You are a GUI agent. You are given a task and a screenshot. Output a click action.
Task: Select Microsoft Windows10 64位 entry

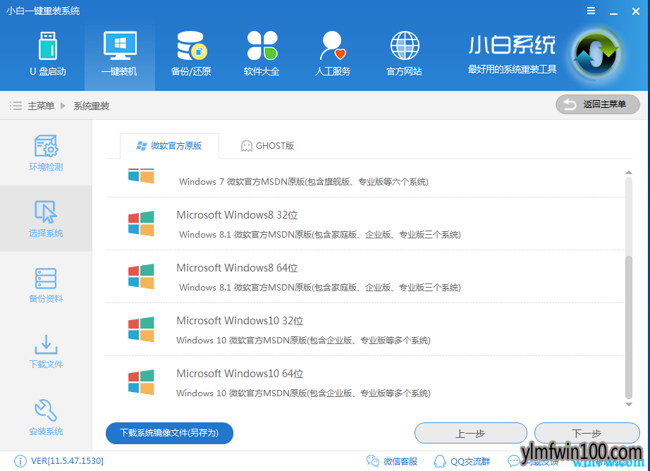click(x=365, y=382)
